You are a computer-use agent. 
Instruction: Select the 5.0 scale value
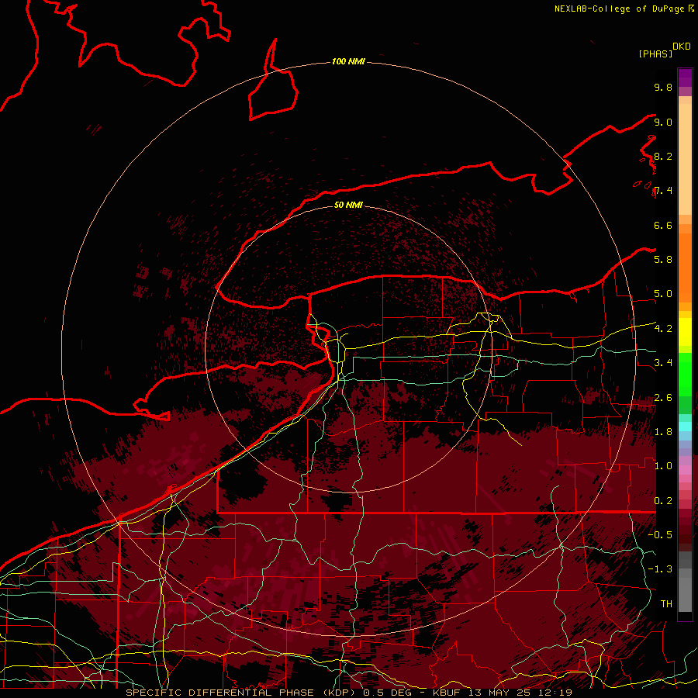click(663, 294)
